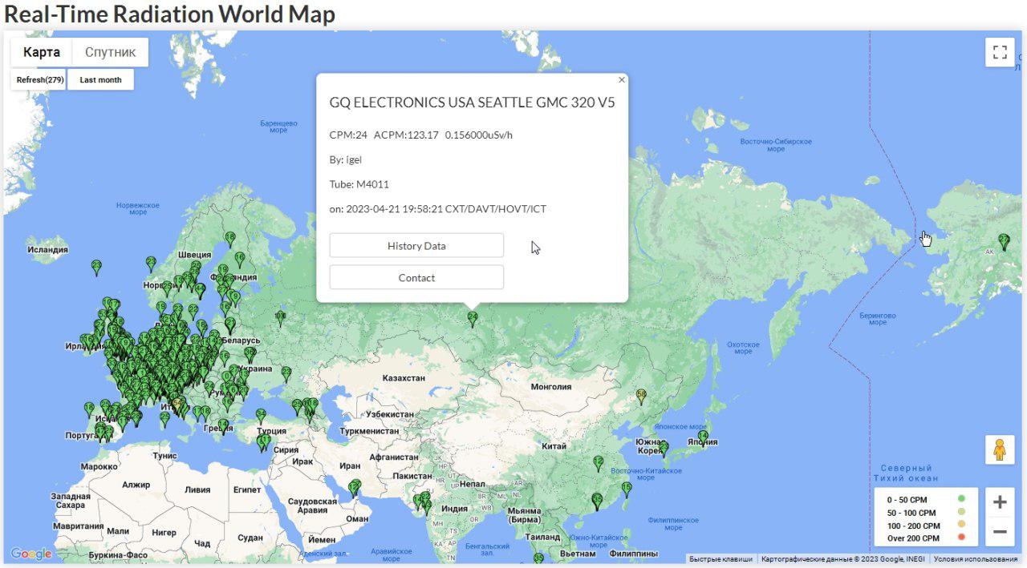1027x568 pixels.
Task: Click the Туркменистан label
Action: (x=369, y=431)
